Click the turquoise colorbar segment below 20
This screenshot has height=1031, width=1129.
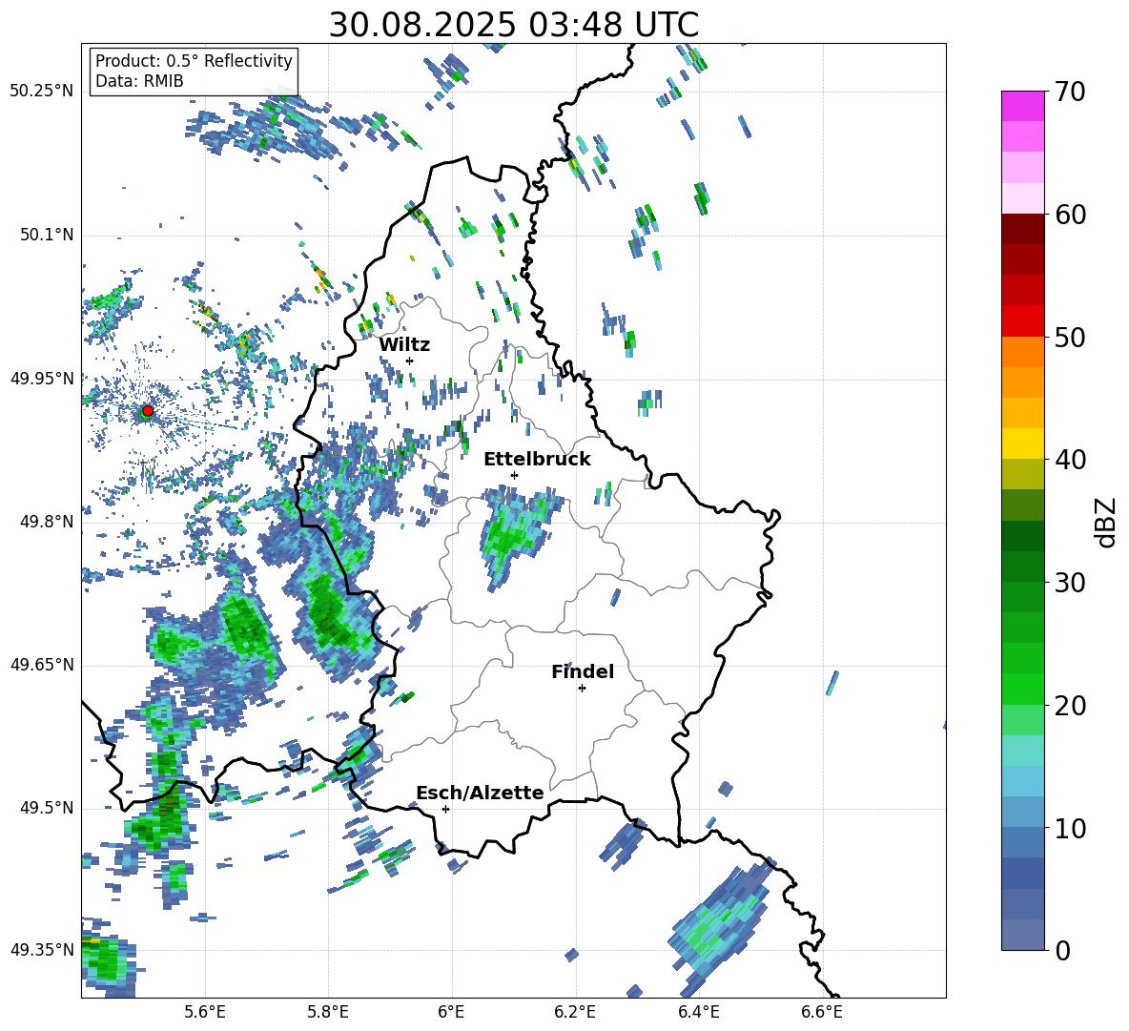(1022, 751)
